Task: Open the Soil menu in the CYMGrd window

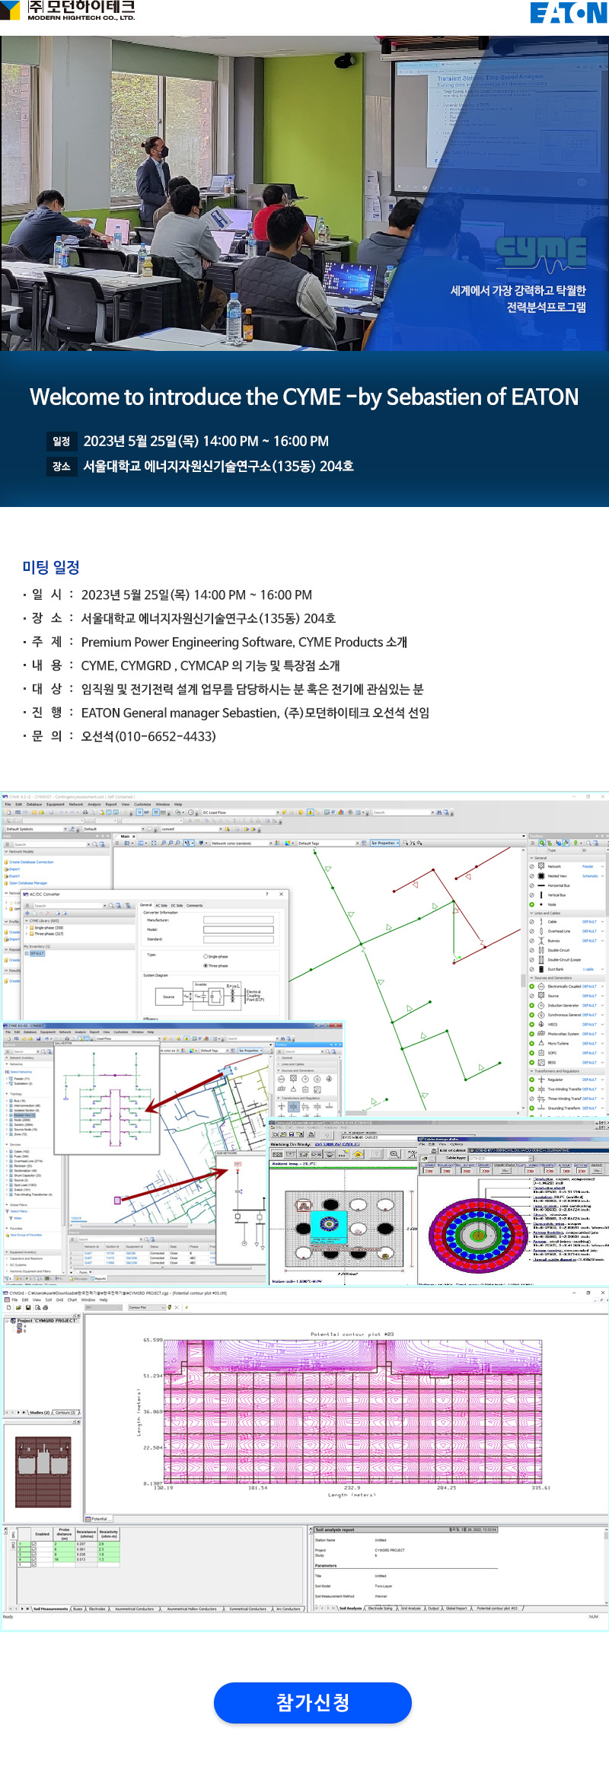Action: pos(48,1299)
